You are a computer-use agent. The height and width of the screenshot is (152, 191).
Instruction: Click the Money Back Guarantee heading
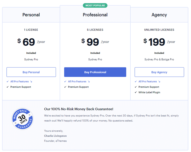(79, 109)
